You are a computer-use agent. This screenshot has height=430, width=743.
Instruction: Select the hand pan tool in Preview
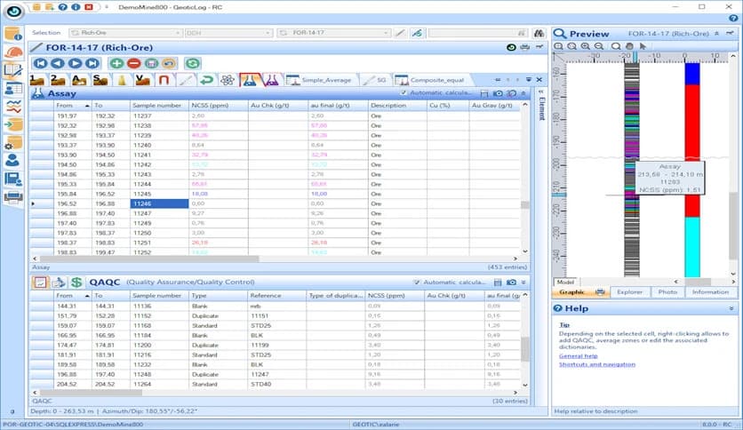[630, 46]
